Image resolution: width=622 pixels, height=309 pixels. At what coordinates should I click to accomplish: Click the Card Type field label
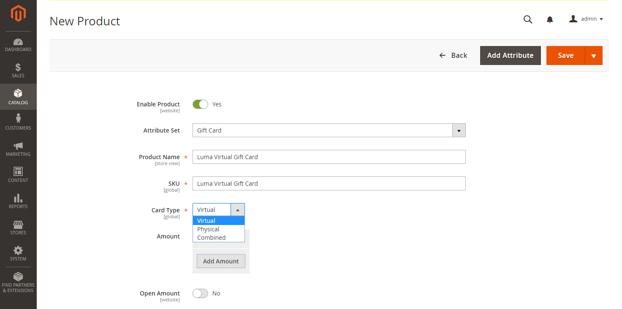point(166,210)
